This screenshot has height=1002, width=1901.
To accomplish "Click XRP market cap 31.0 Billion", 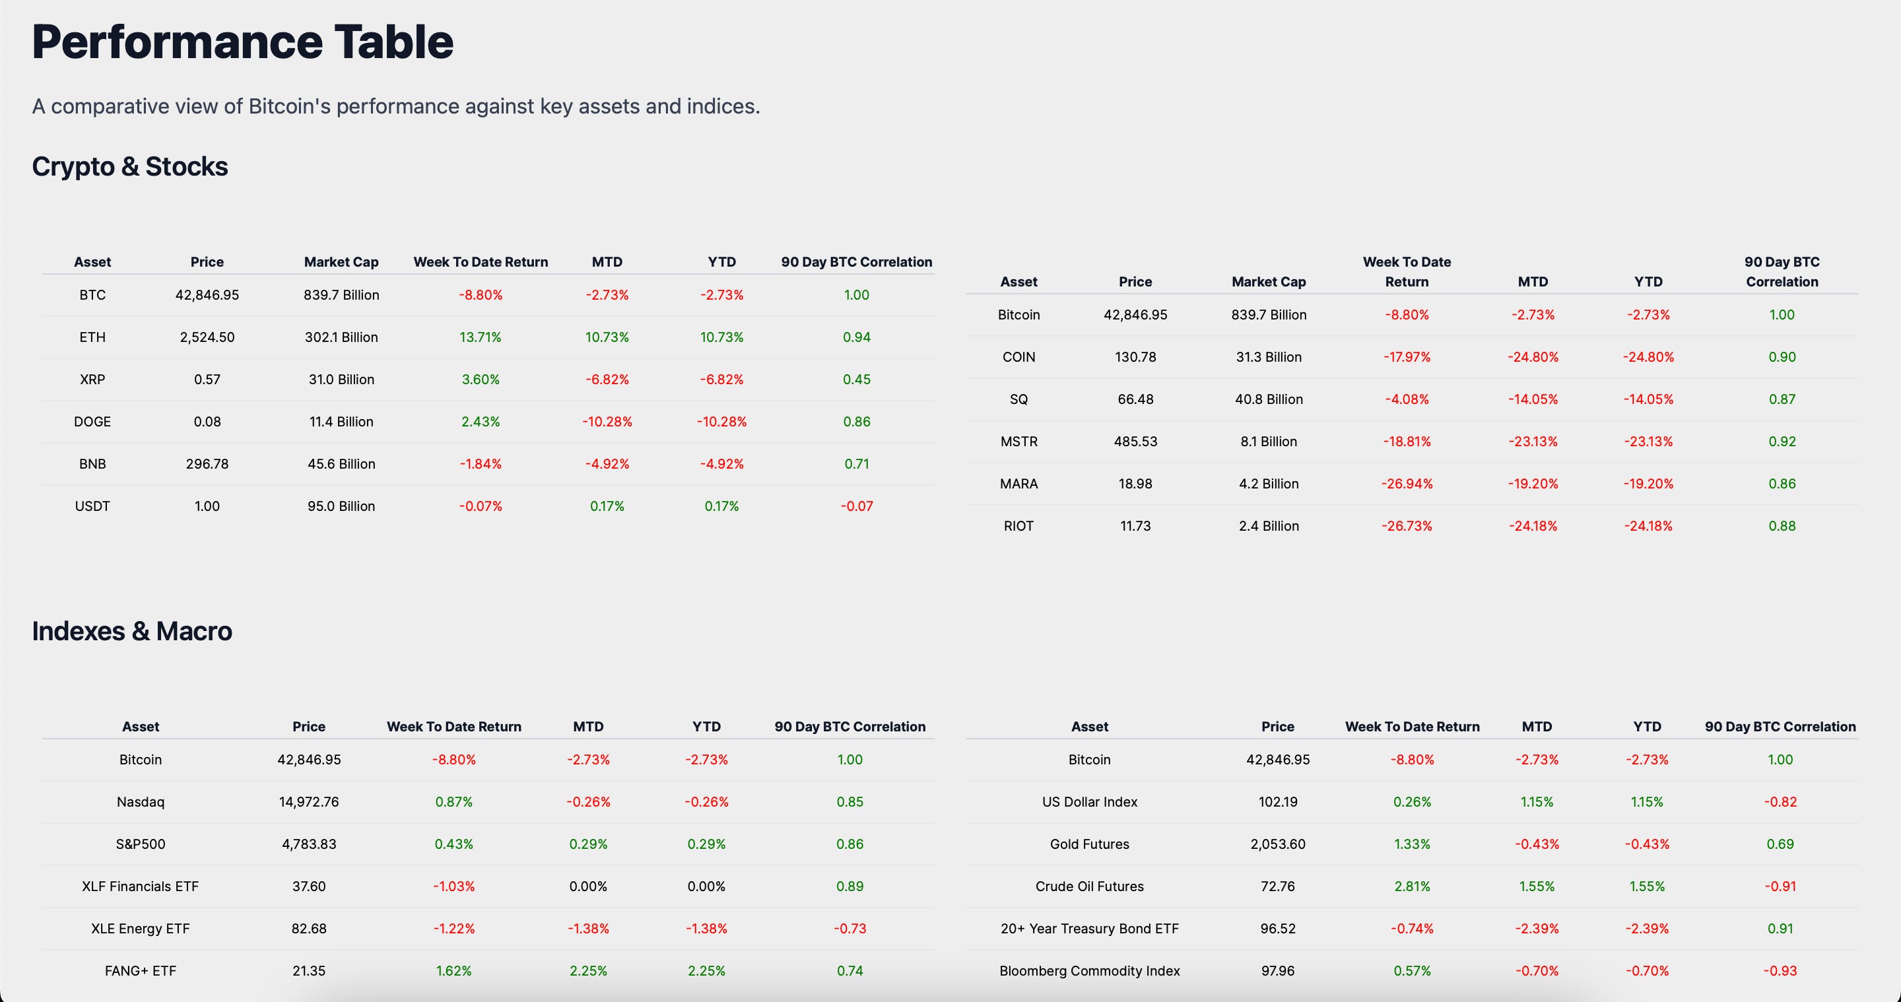I will 341,380.
